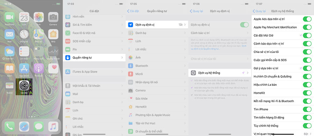Tap the Bluetooth icon in Quyền riêng tư
The width and height of the screenshot is (314, 136).
130,66
